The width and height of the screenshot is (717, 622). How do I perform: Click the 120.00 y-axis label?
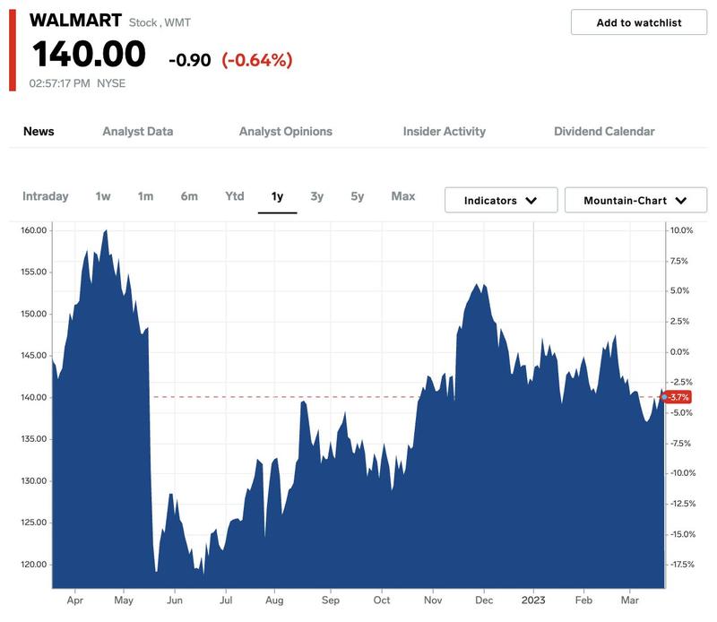(x=33, y=565)
